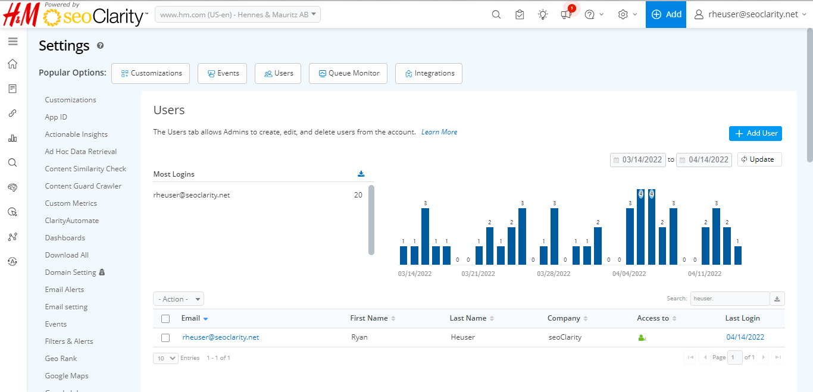Click the hamburger menu icon in sidebar
Image resolution: width=813 pixels, height=392 pixels.
(12, 42)
